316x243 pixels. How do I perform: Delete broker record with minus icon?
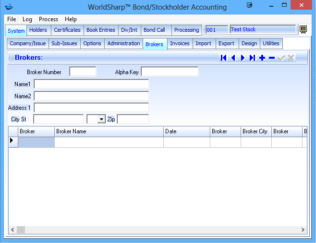[272, 58]
